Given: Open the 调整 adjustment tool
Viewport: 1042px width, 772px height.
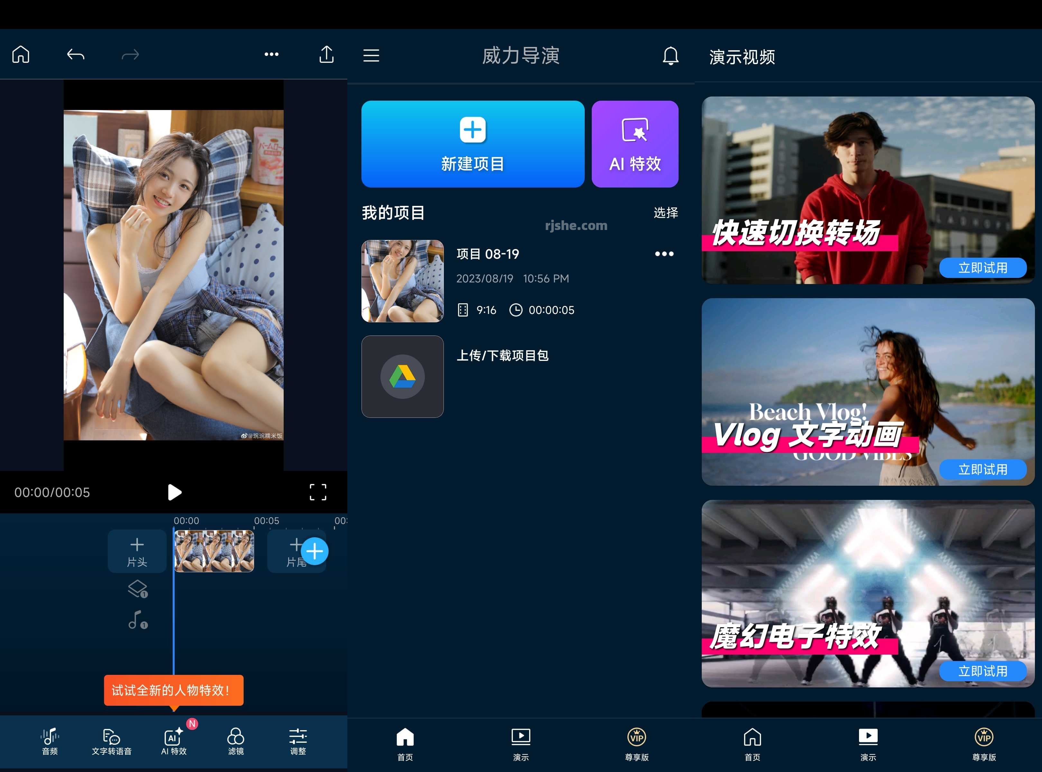Looking at the screenshot, I should [x=298, y=742].
